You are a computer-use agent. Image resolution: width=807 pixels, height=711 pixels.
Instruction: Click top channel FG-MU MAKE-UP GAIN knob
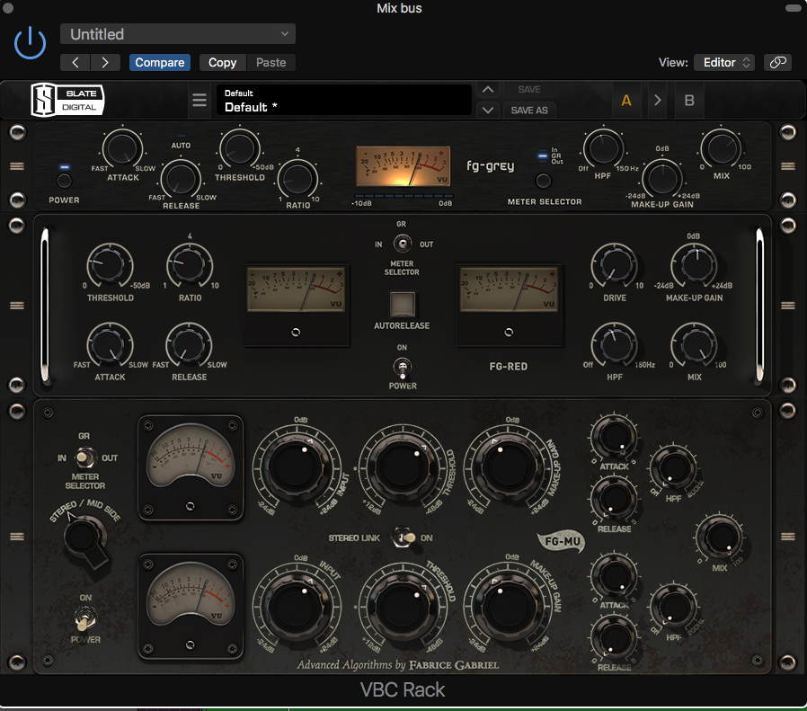[508, 467]
